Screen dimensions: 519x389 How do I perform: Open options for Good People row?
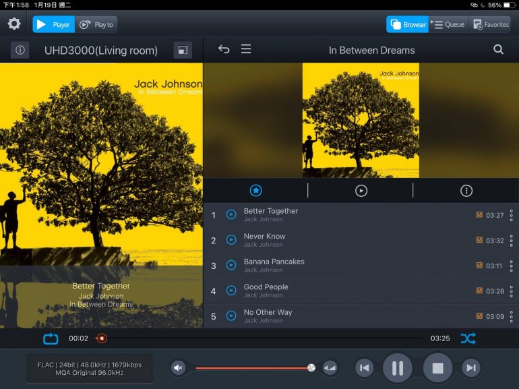click(x=512, y=291)
